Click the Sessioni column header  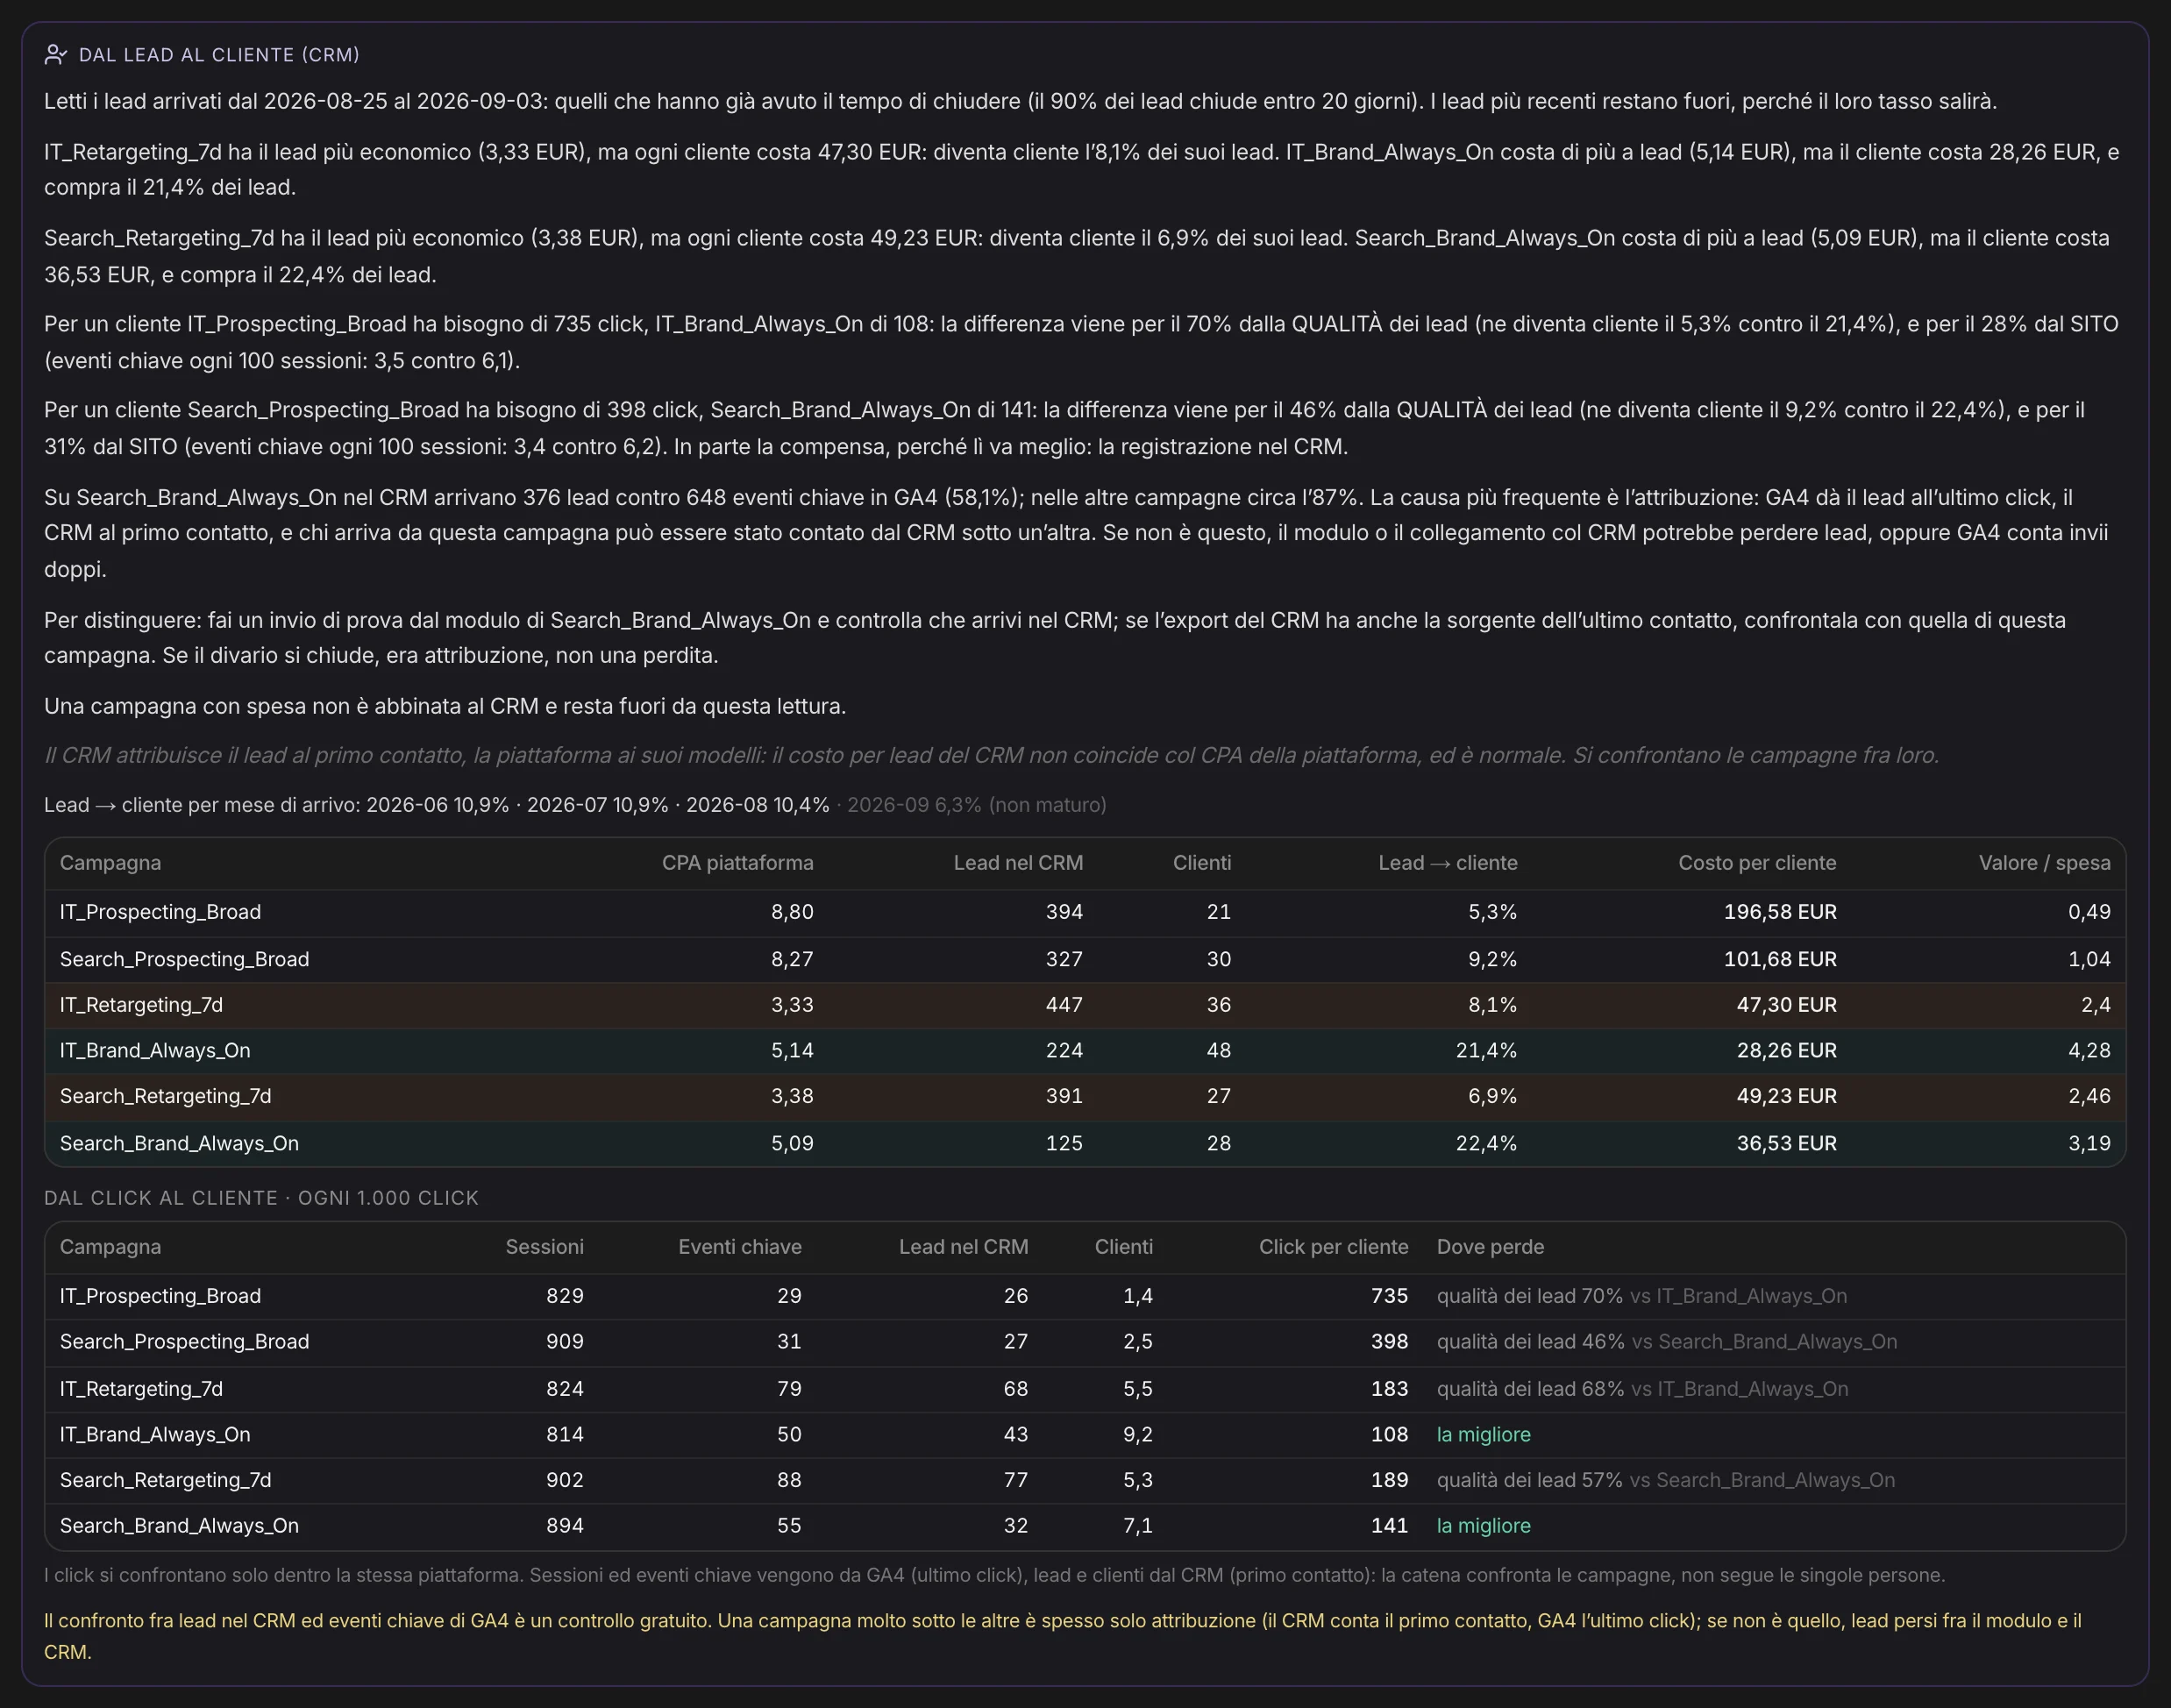[x=544, y=1247]
